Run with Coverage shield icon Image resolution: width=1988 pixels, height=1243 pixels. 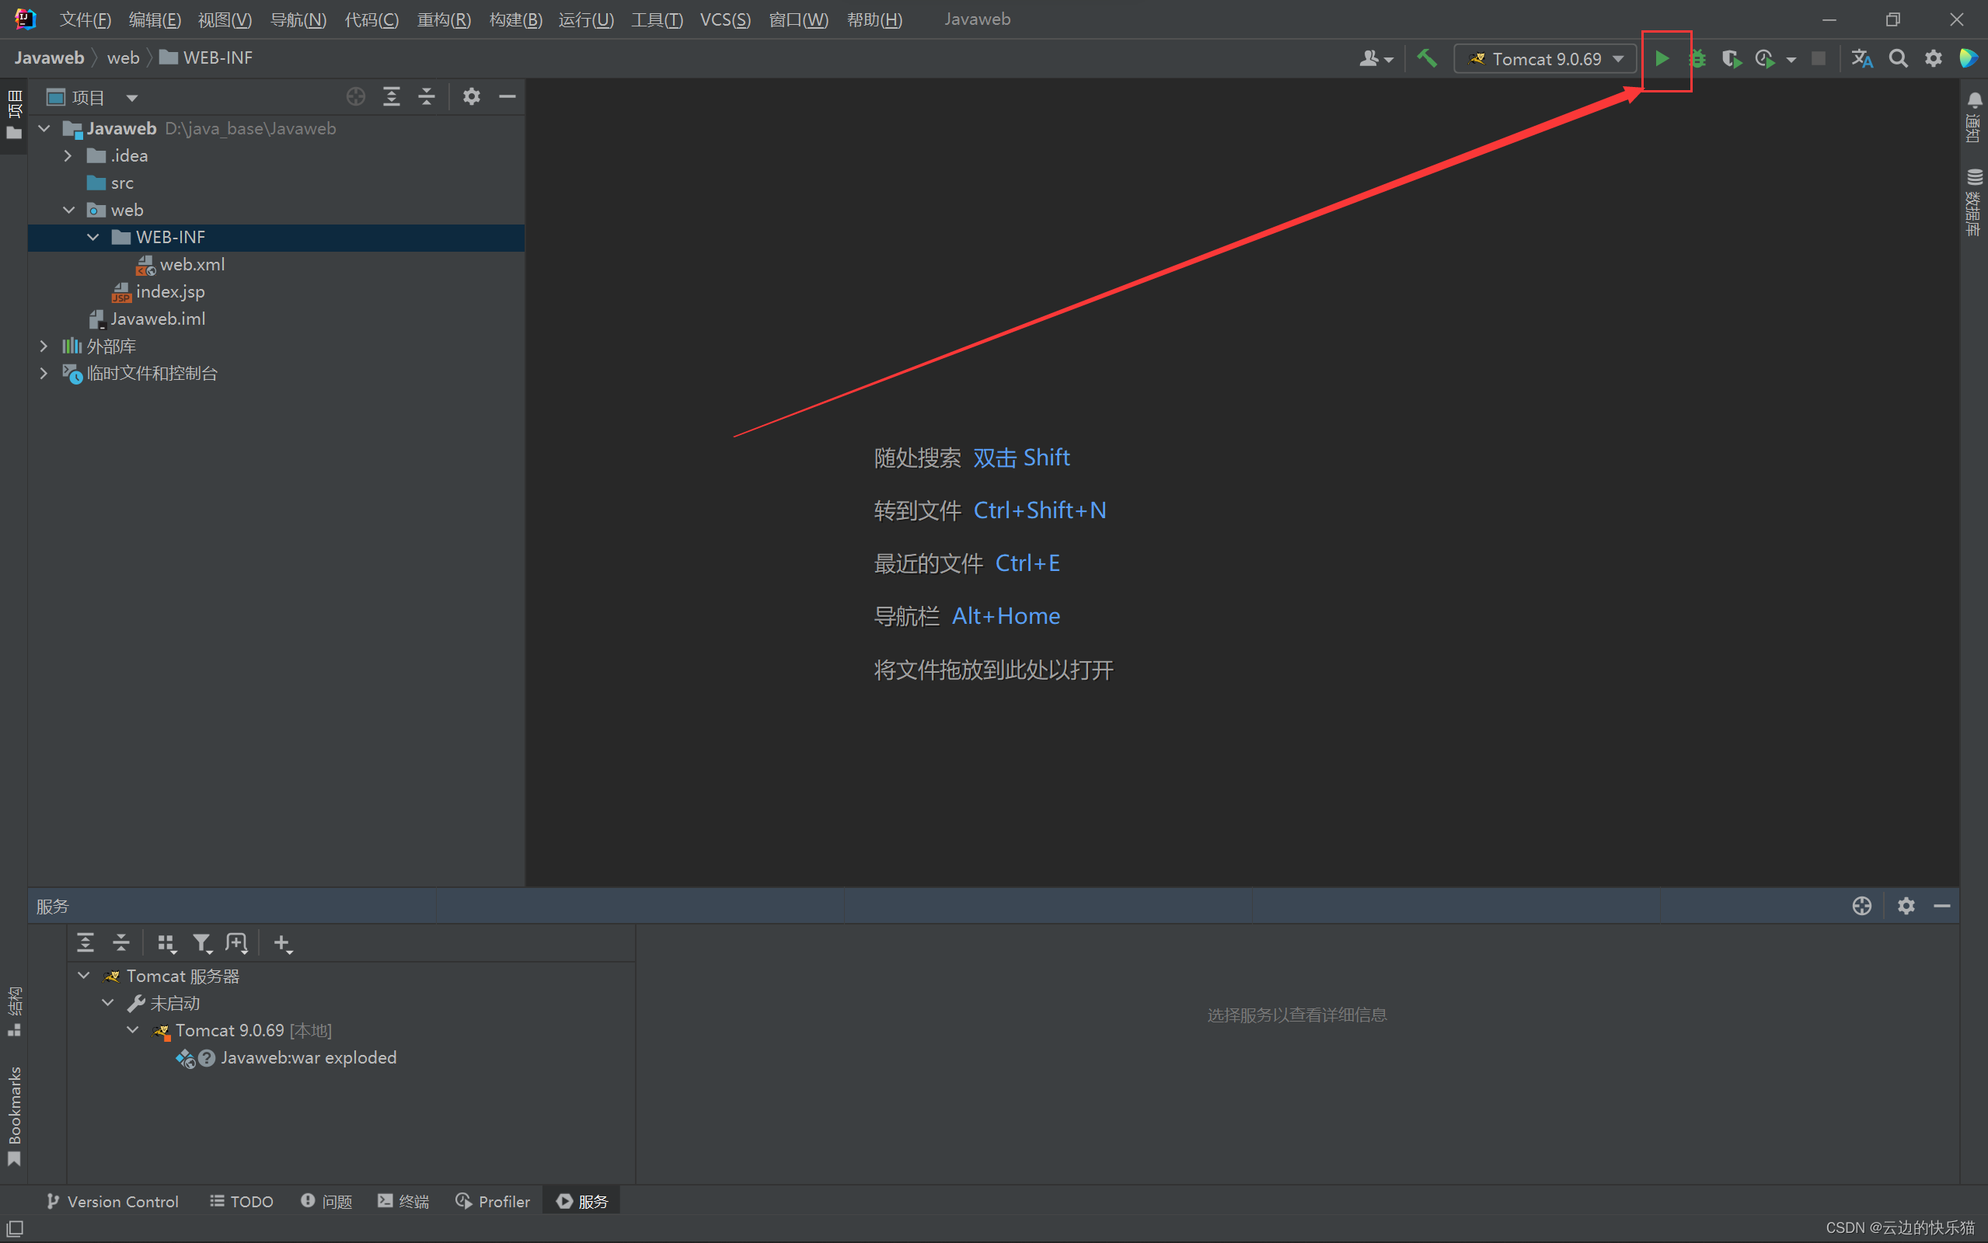point(1731,59)
